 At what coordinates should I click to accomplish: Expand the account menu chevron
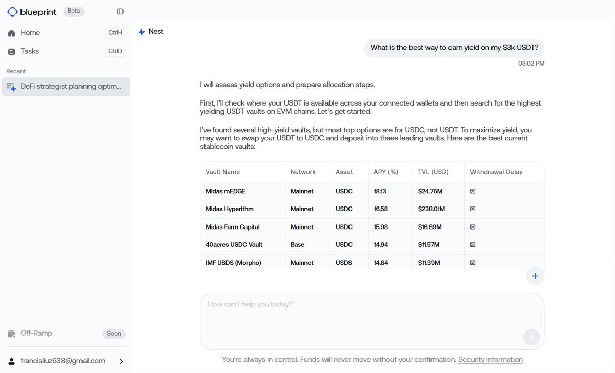click(121, 361)
